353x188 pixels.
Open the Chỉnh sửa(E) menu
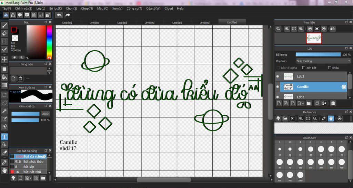point(24,8)
